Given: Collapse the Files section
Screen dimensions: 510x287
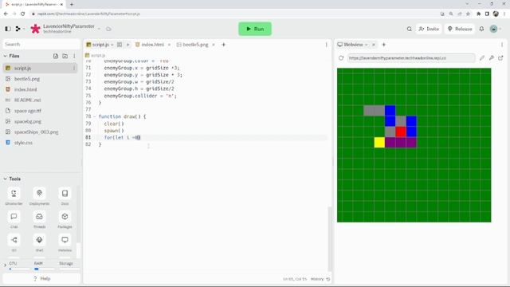Looking at the screenshot, I should 6,56.
